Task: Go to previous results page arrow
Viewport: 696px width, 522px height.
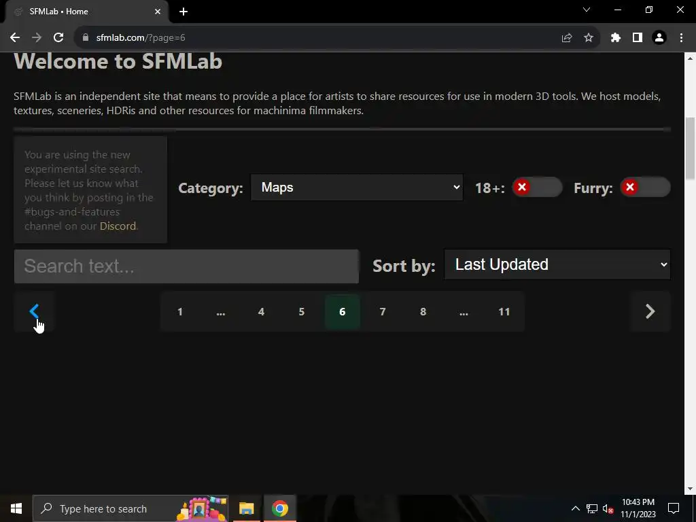Action: [34, 311]
